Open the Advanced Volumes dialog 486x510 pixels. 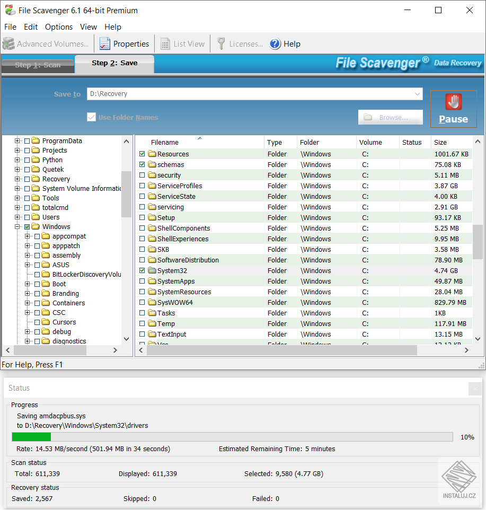pos(48,43)
